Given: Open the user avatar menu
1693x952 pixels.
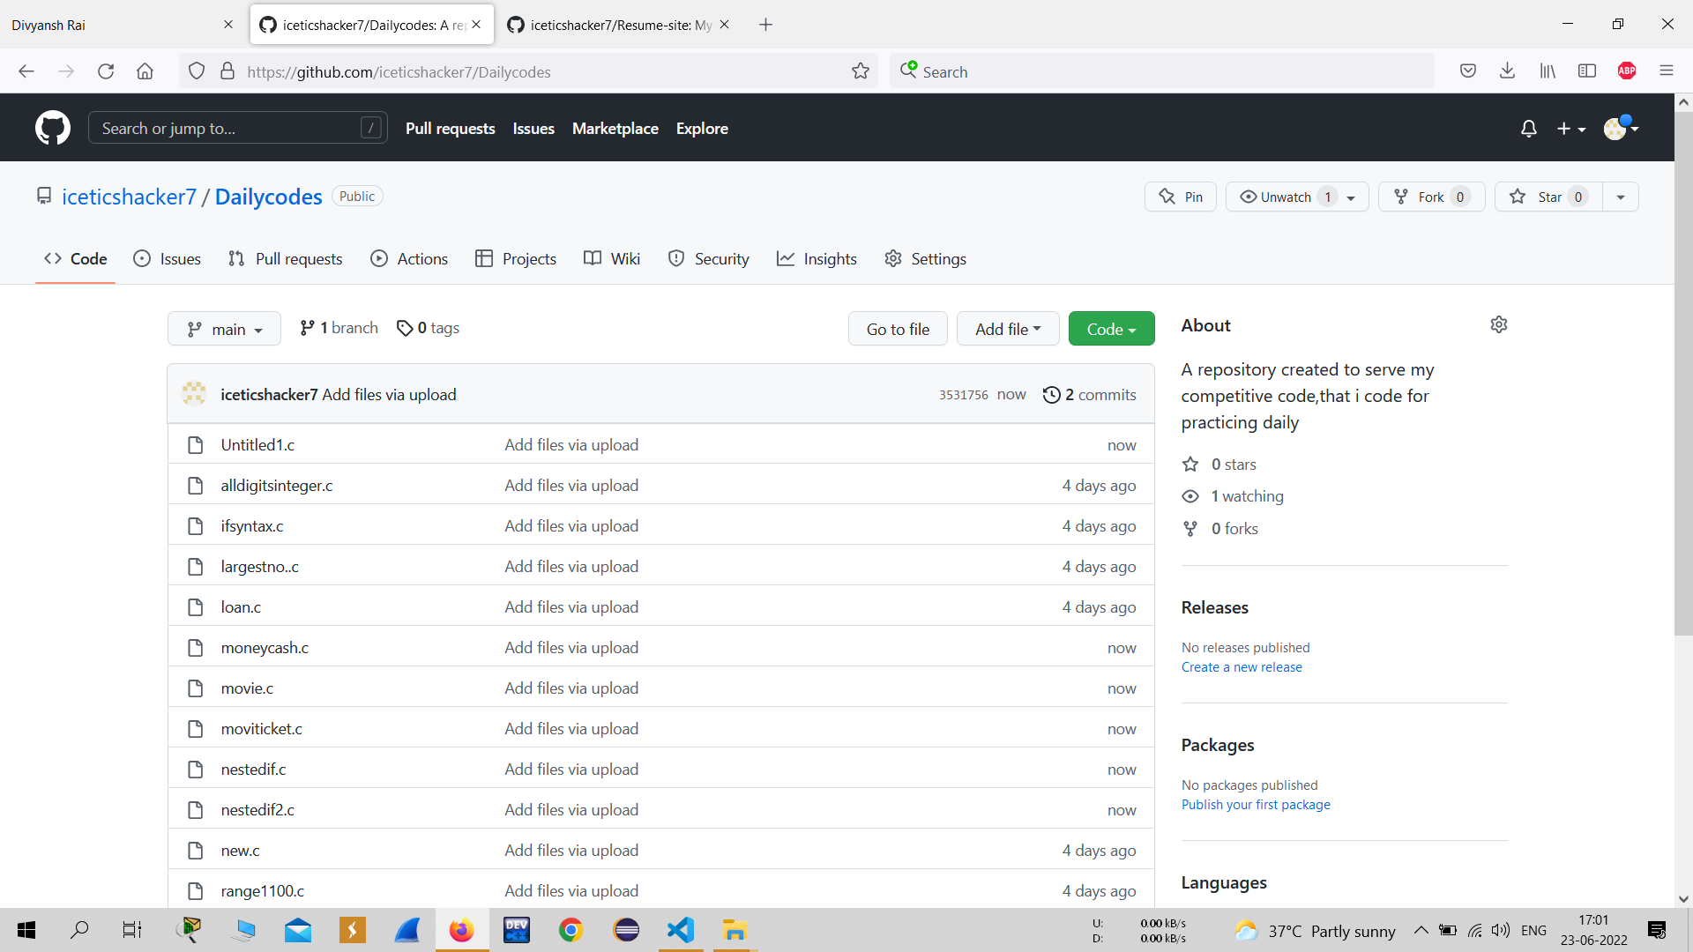Looking at the screenshot, I should click(1621, 129).
